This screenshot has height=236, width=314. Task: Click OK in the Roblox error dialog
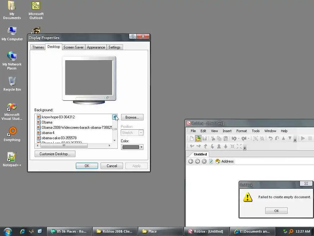(x=276, y=211)
